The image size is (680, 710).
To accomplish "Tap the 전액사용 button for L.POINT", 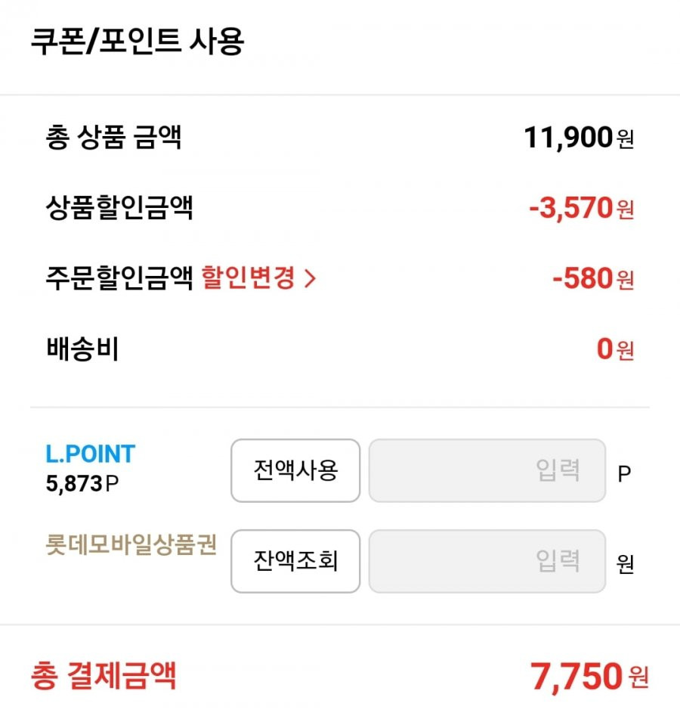I will (x=295, y=470).
